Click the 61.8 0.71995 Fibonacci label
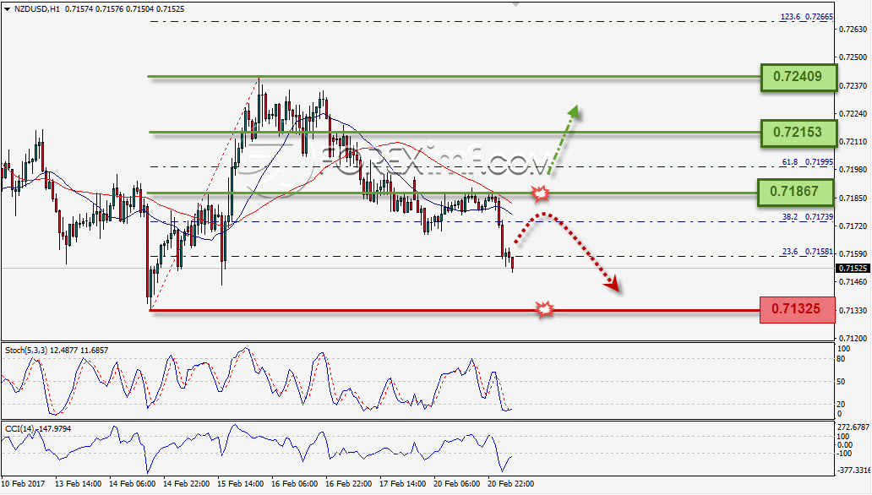 coord(808,162)
